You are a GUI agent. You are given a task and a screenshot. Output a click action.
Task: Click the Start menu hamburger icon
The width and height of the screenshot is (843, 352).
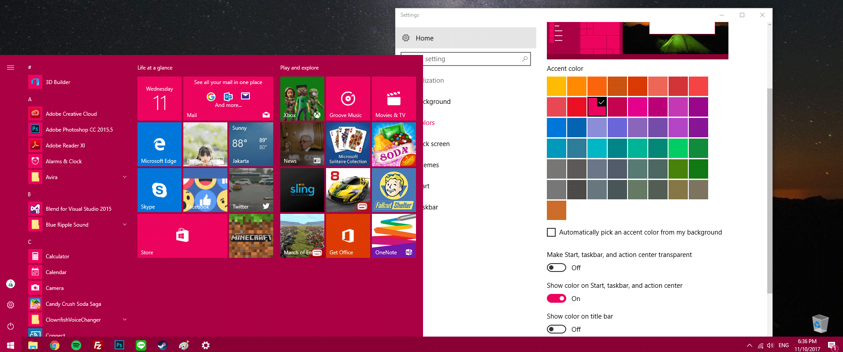click(11, 67)
